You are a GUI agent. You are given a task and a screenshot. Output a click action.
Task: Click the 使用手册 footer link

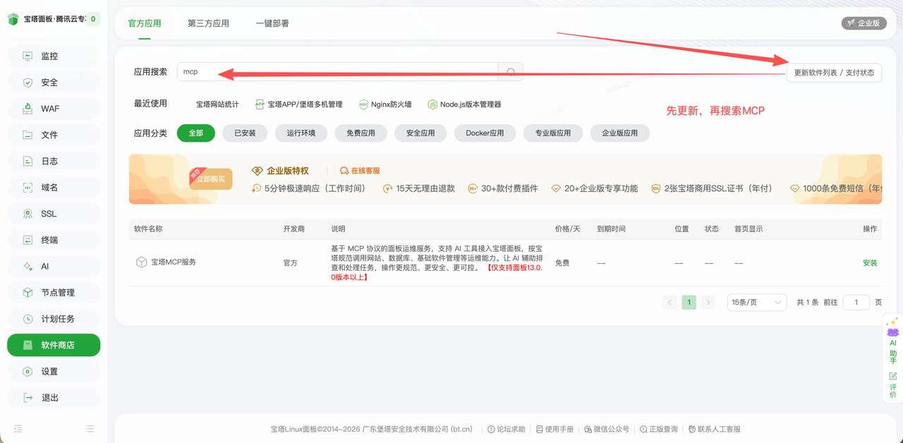click(x=554, y=429)
